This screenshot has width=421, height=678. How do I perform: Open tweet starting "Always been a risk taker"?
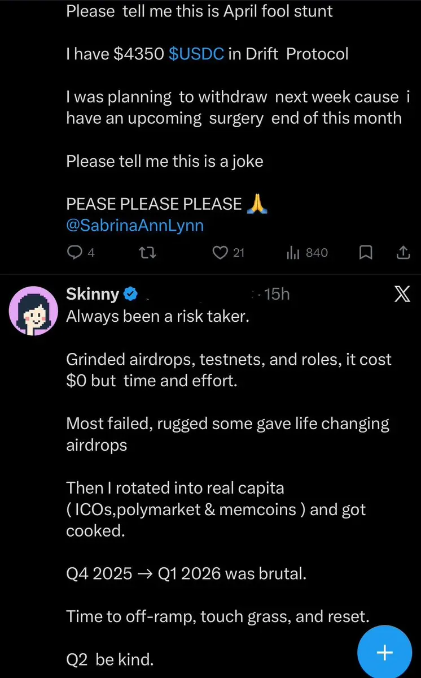[157, 316]
